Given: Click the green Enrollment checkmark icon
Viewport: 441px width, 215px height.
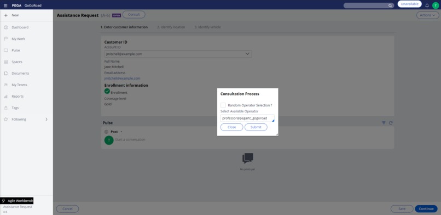Looking at the screenshot, I should [x=107, y=91].
